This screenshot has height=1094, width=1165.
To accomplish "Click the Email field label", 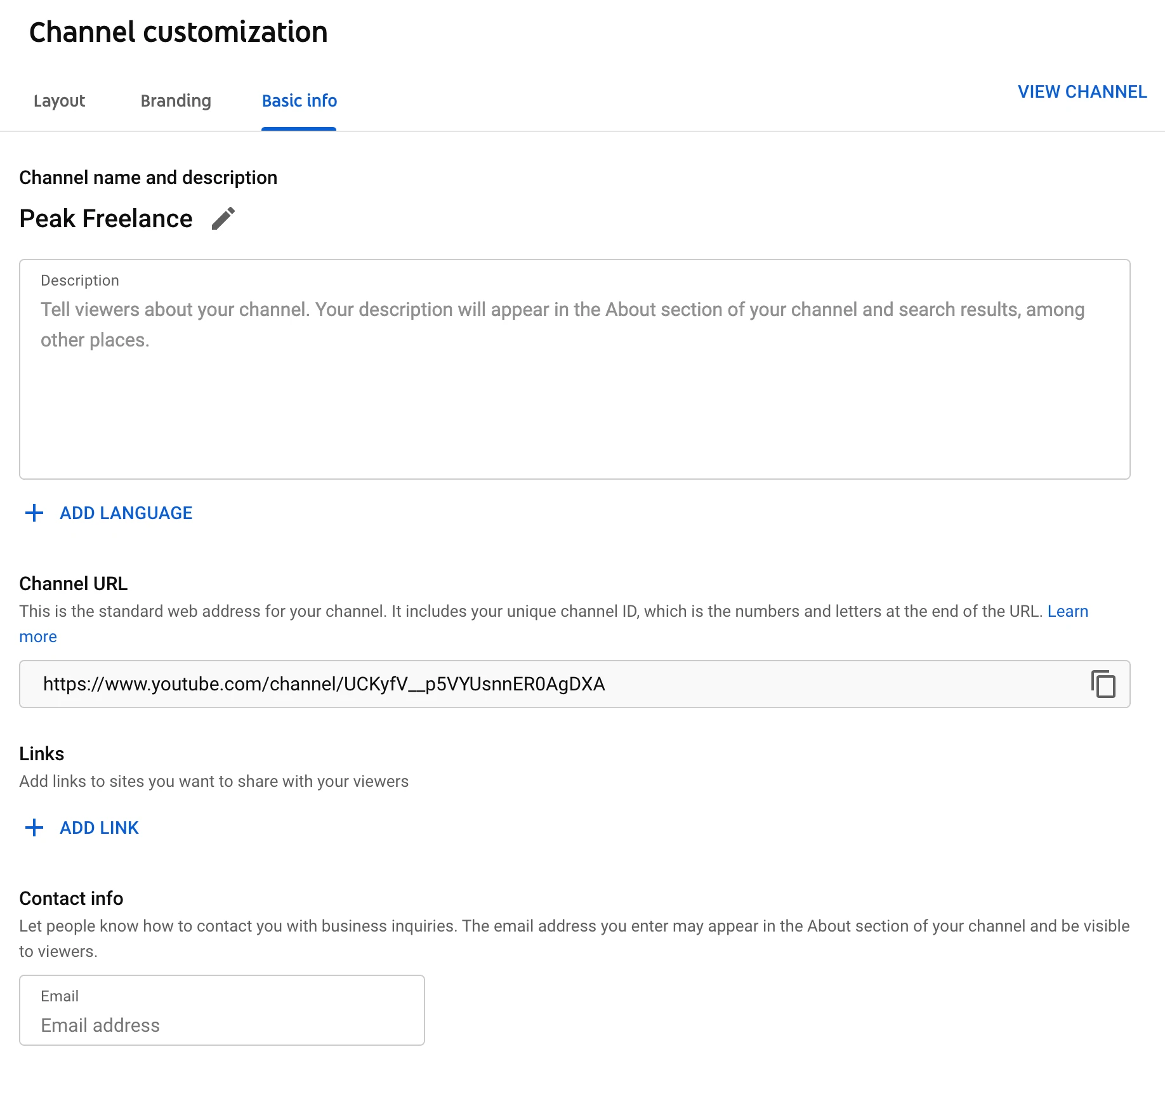I will [x=60, y=996].
